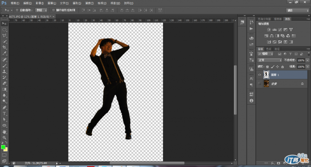Click the green foreground color swatch
Image resolution: width=311 pixels, height=167 pixels.
pyautogui.click(x=3, y=147)
